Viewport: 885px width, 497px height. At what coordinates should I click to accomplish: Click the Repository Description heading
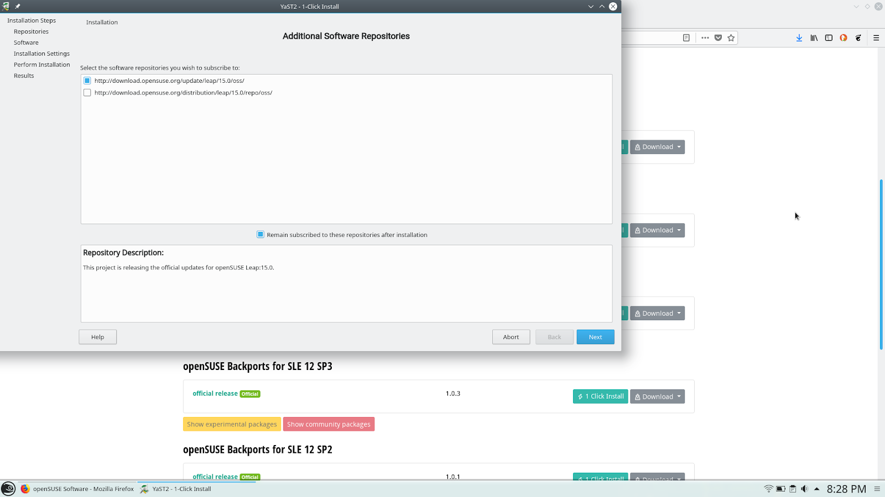pyautogui.click(x=123, y=253)
